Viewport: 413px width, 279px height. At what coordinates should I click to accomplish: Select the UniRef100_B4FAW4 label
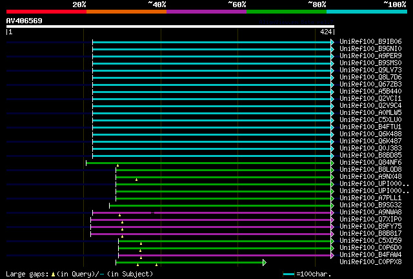(x=370, y=255)
